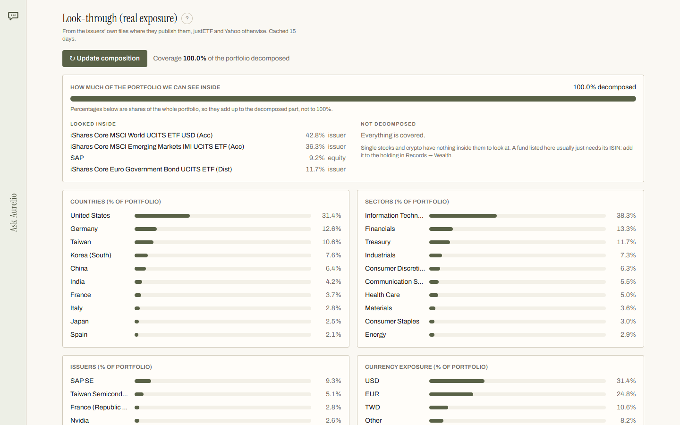
Task: Click the SAP equity holding row
Action: (208, 158)
